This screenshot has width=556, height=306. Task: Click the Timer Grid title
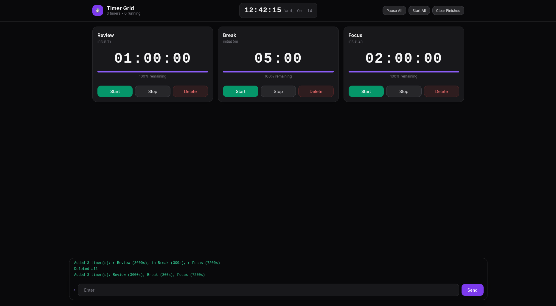120,8
